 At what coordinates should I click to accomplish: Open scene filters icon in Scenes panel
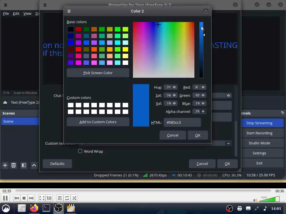(24, 165)
